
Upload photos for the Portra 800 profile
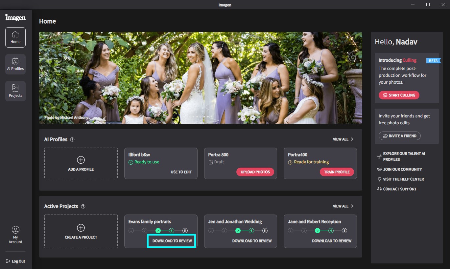pos(255,172)
